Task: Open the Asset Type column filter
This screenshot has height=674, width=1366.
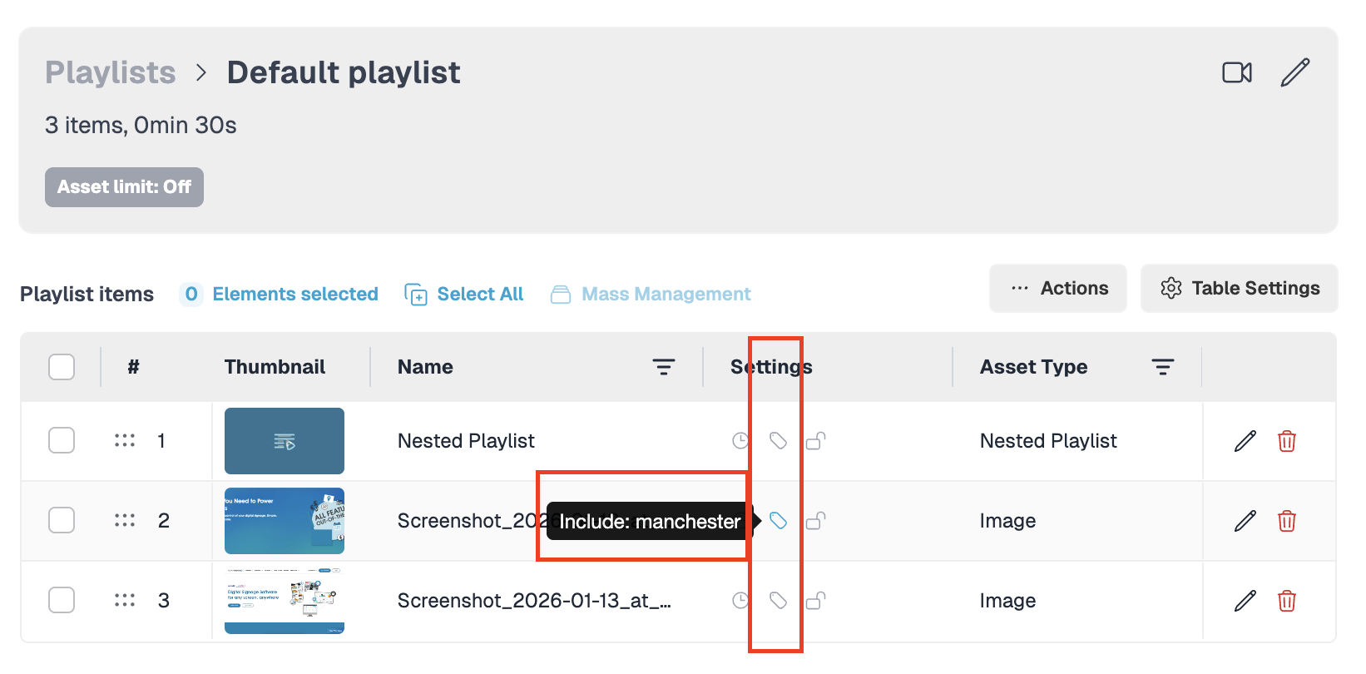Action: tap(1162, 367)
